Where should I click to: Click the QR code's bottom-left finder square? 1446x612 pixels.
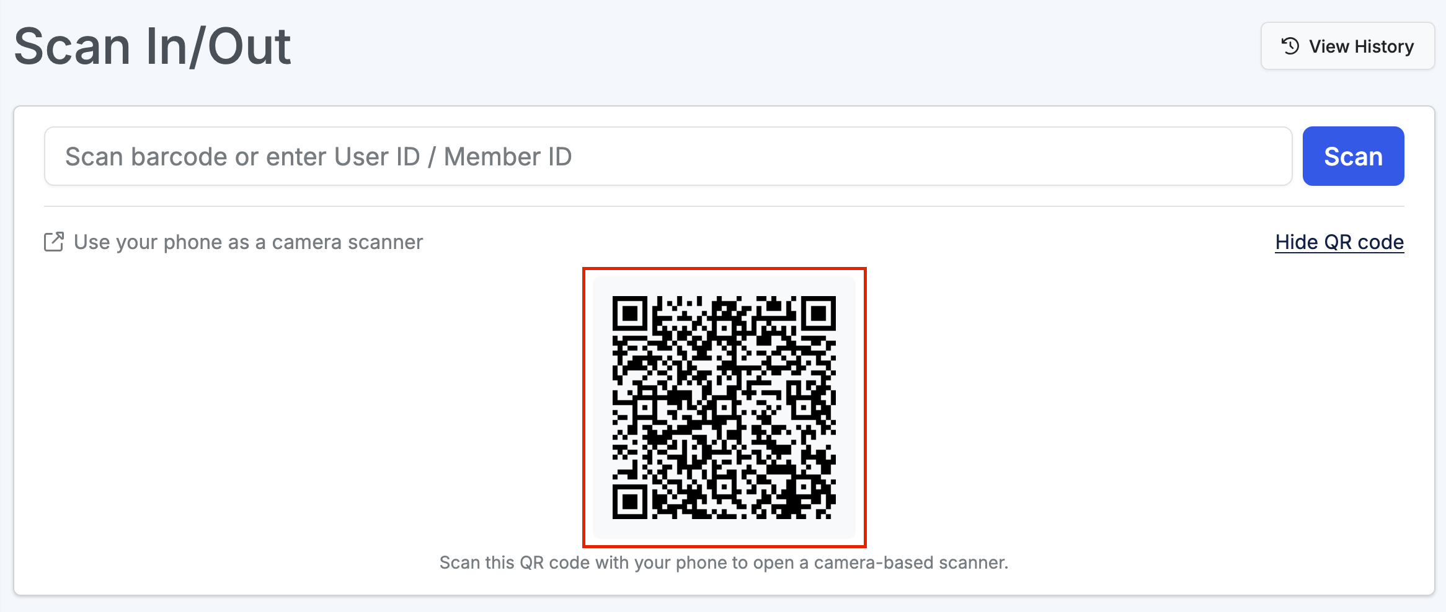coord(630,501)
